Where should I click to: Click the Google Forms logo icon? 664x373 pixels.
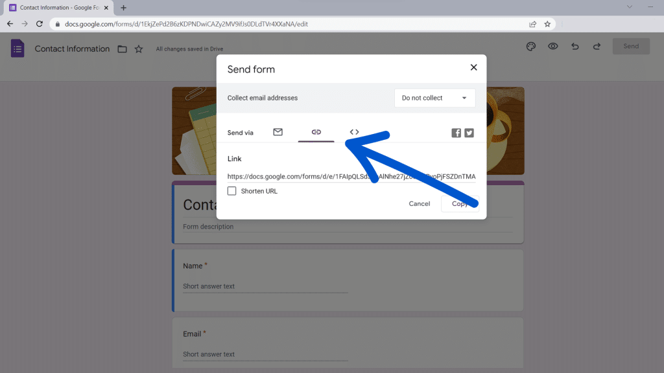click(16, 49)
